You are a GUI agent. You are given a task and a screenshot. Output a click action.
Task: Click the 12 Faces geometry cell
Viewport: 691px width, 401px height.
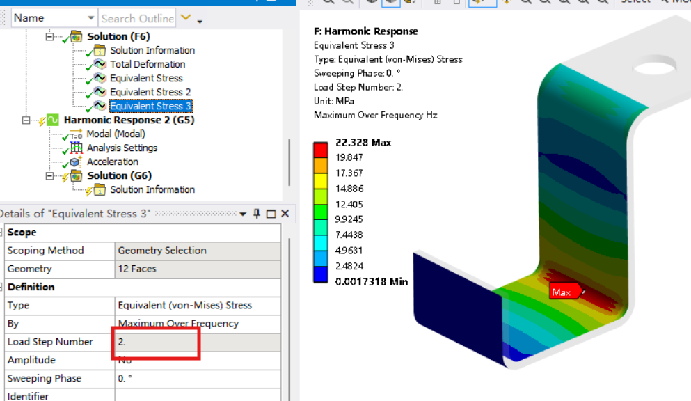198,269
